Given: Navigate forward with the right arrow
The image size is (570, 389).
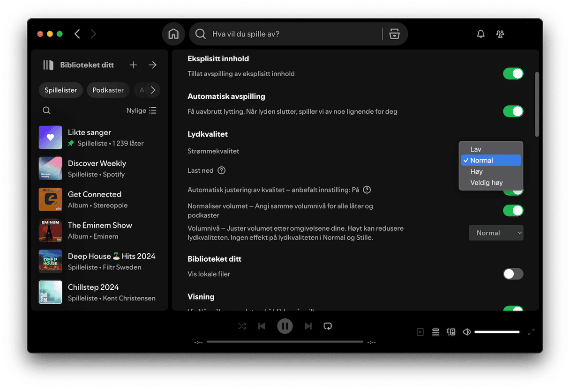Looking at the screenshot, I should (93, 34).
